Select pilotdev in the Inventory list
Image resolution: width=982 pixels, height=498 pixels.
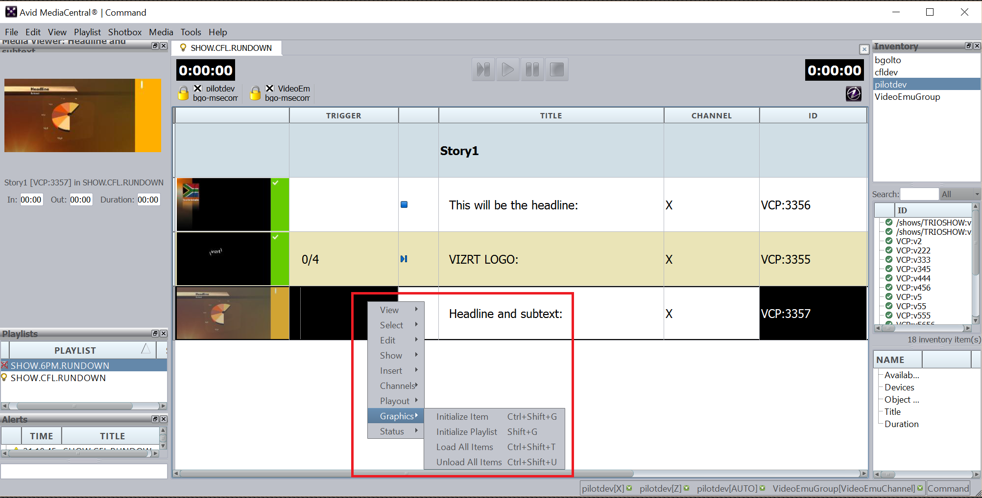coord(927,84)
